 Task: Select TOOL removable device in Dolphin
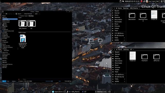tap(5, 67)
